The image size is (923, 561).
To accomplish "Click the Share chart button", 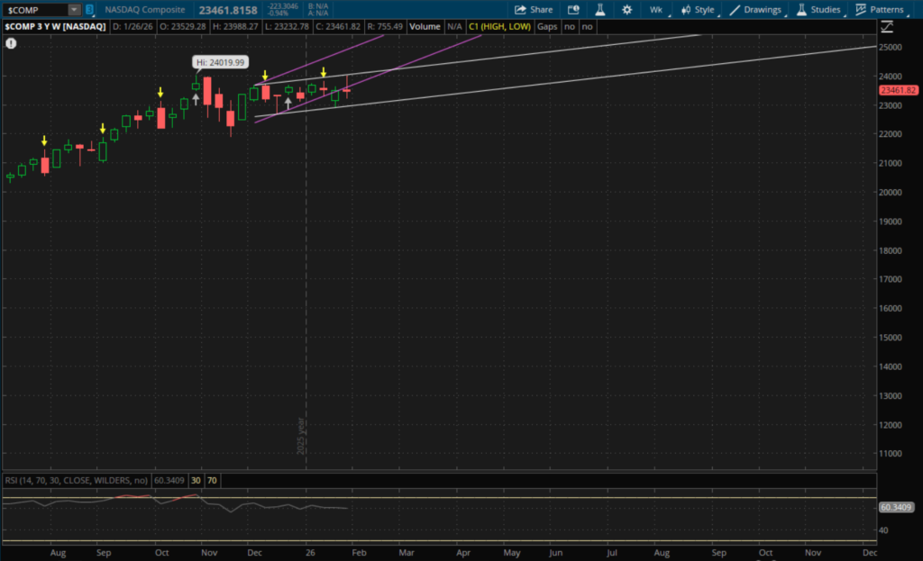I will [x=534, y=10].
